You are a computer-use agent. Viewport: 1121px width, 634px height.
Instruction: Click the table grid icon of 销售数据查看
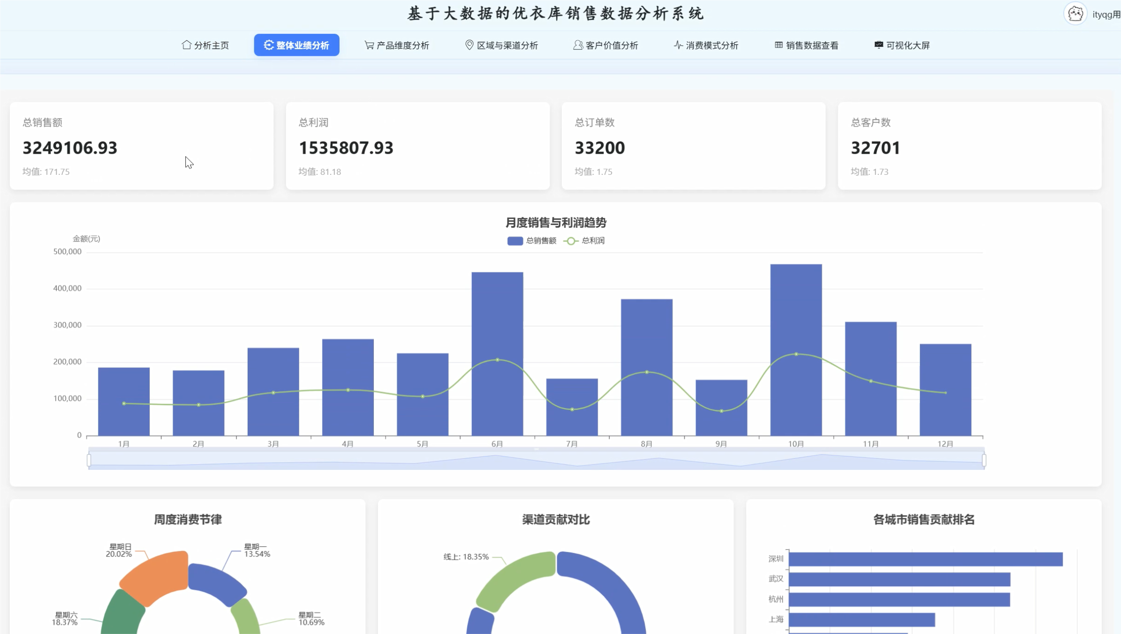(x=779, y=45)
